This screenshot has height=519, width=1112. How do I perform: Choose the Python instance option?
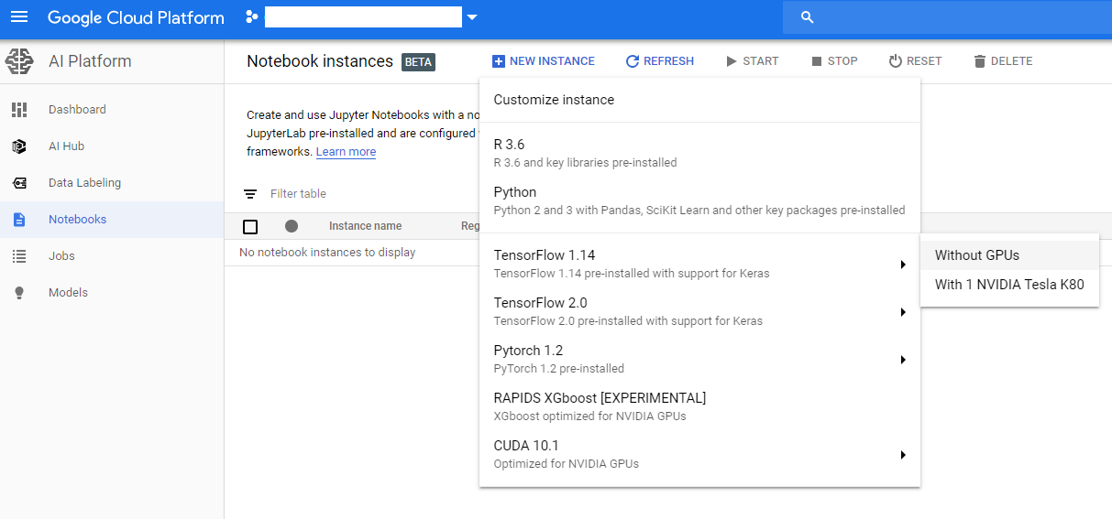[x=699, y=200]
